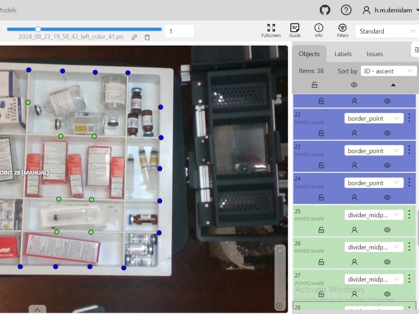419x314 pixels.
Task: Lock all objects in the sidebar header
Action: tap(315, 85)
